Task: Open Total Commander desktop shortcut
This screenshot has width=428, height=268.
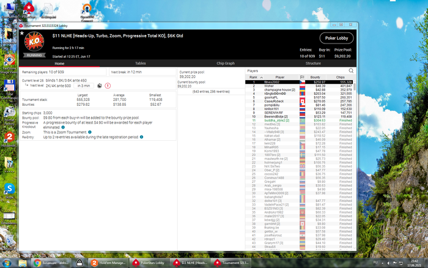Action: (9, 89)
